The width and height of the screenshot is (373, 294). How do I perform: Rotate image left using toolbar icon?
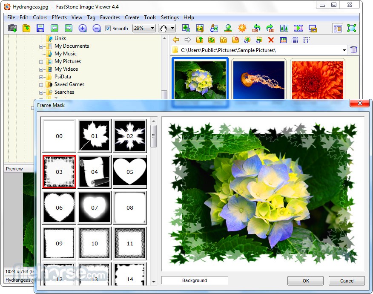256,28
